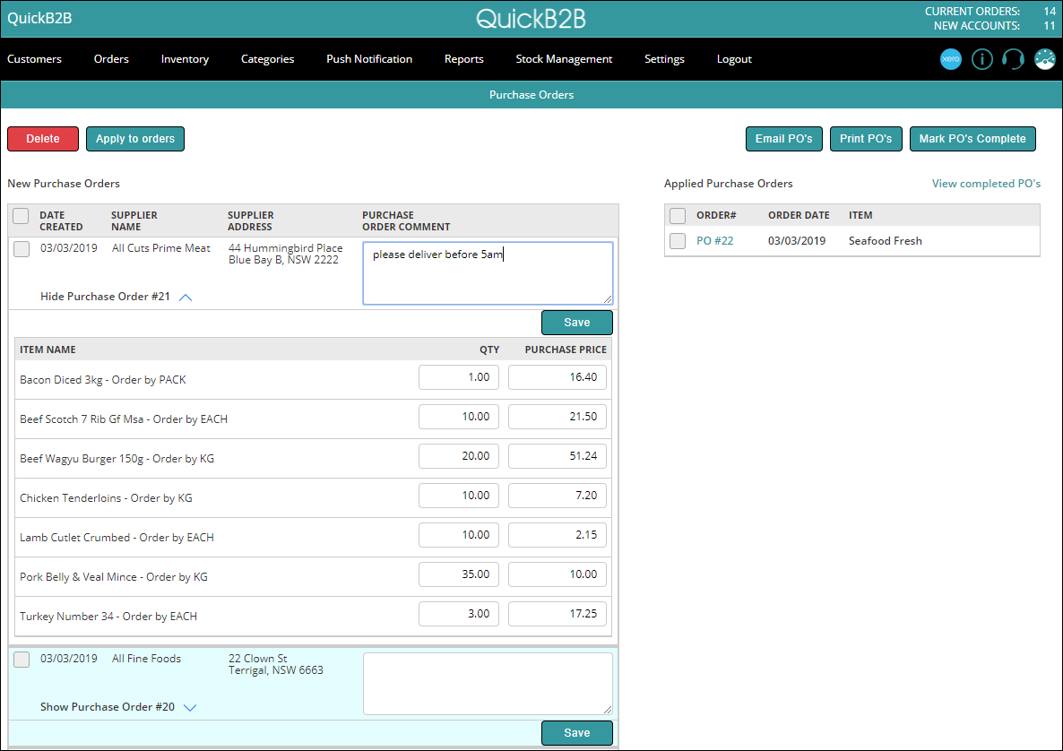Image resolution: width=1063 pixels, height=751 pixels.
Task: Click the Lamb Cutlet Crumbed price field
Action: click(x=557, y=535)
